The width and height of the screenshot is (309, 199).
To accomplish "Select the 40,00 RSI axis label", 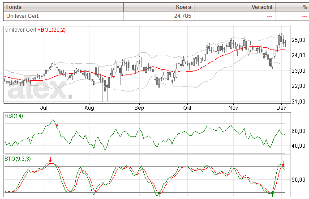I will pyautogui.click(x=298, y=145).
